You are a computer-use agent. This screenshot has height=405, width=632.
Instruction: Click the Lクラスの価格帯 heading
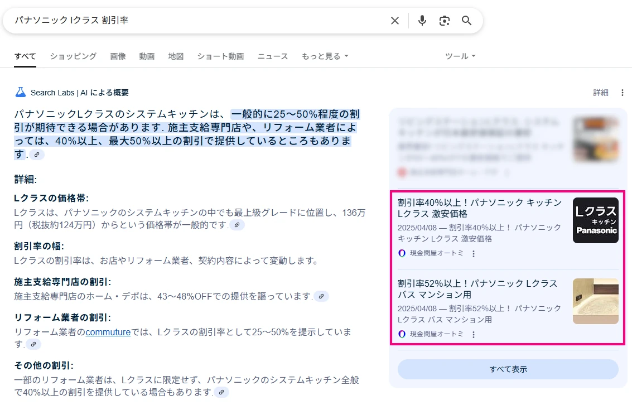point(51,198)
